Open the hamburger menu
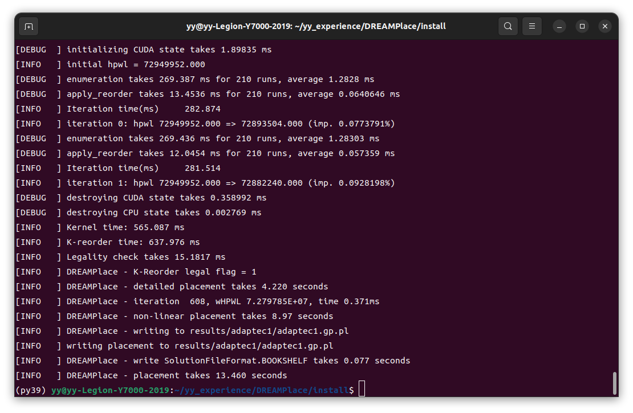Screen dimensions: 633x413 pos(532,26)
